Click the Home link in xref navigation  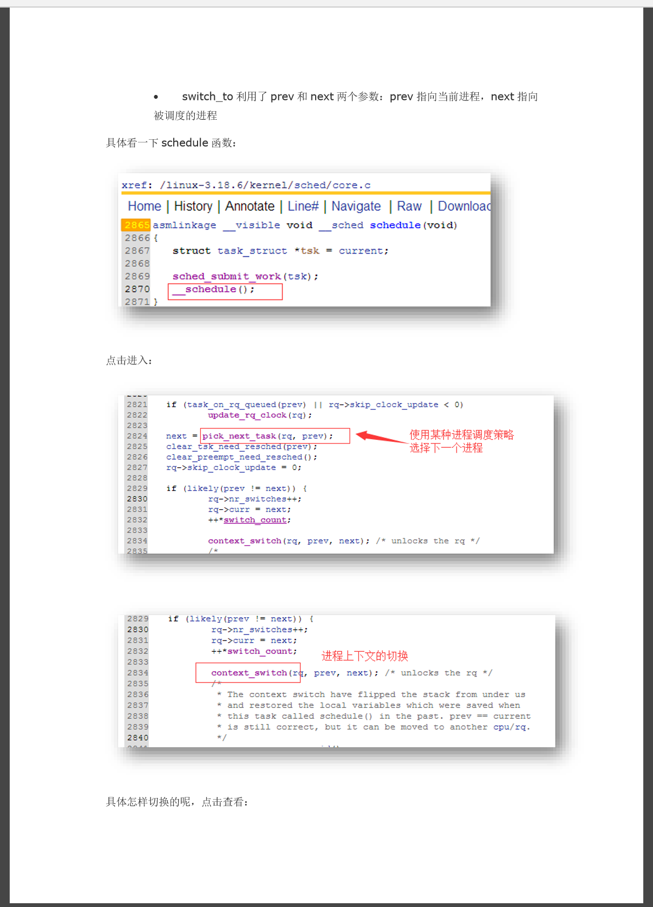144,206
